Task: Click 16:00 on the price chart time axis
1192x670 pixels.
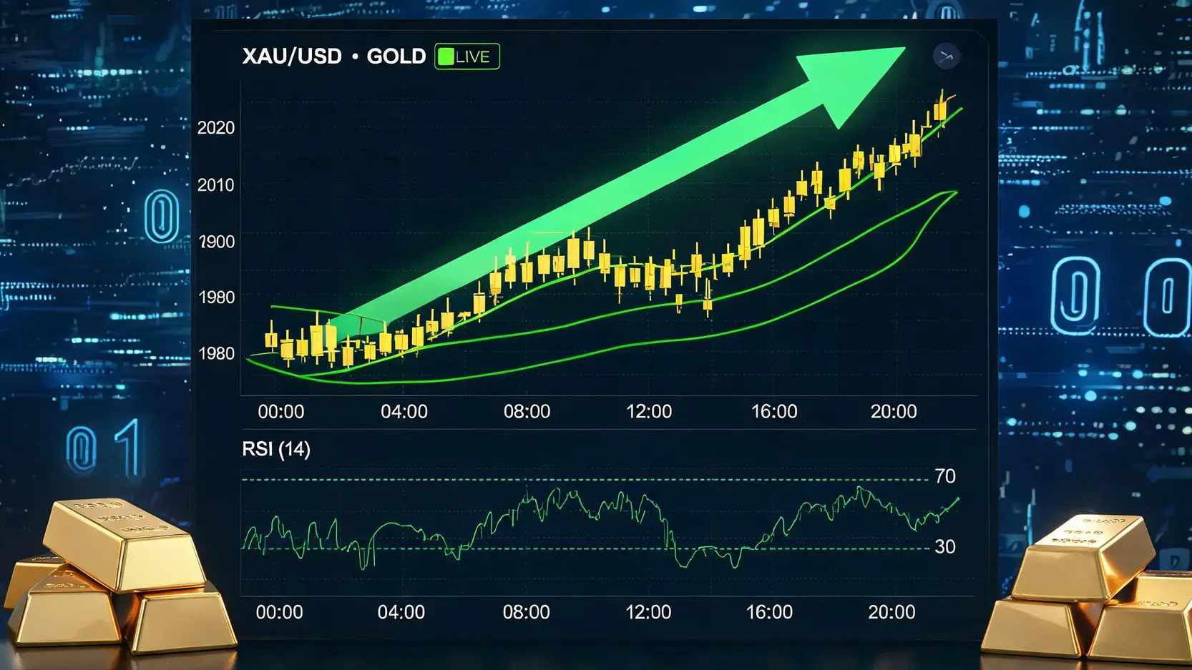Action: pyautogui.click(x=774, y=412)
